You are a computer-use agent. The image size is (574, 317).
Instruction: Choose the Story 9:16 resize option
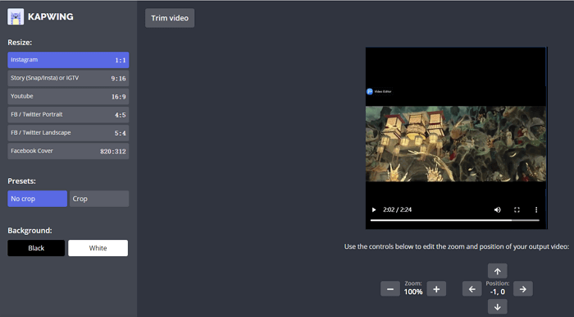pyautogui.click(x=68, y=78)
